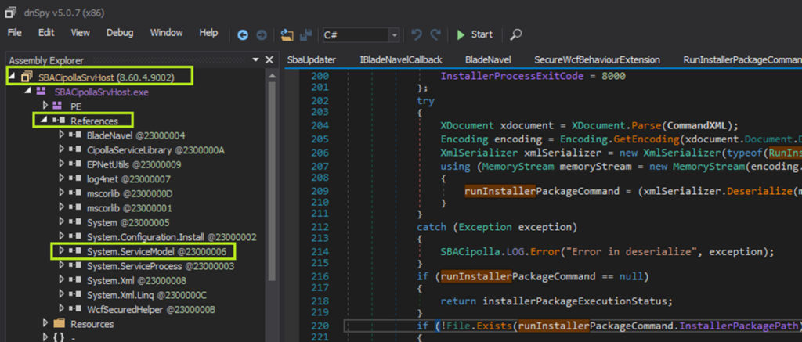The image size is (802, 342).
Task: Click the navigate backward arrow icon
Action: click(x=243, y=34)
